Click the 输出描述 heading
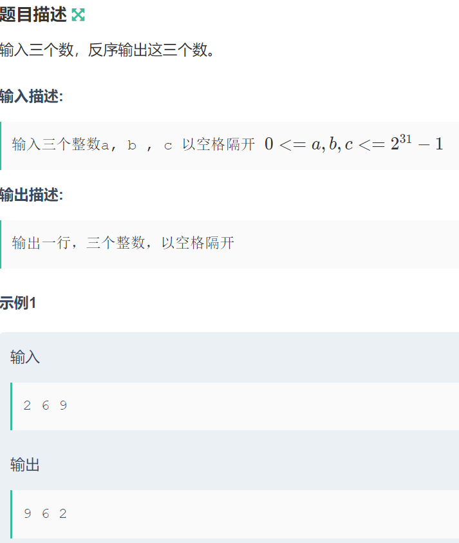459x543 pixels. (x=32, y=195)
